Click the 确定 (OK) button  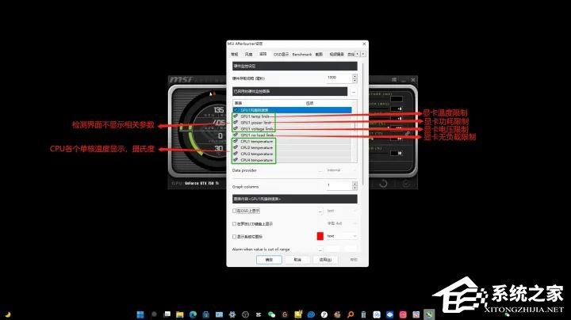click(x=269, y=260)
